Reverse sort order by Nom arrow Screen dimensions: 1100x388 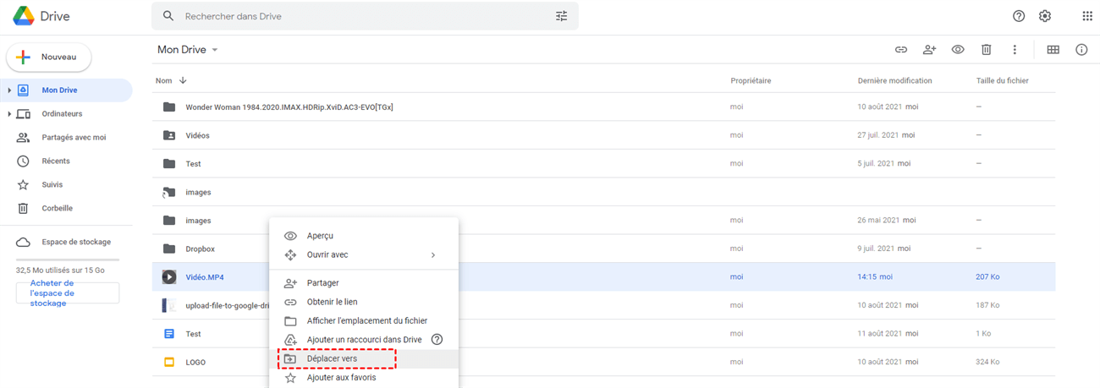183,81
